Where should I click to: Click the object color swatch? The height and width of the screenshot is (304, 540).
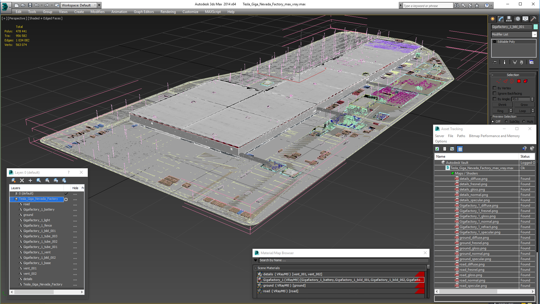point(535,27)
